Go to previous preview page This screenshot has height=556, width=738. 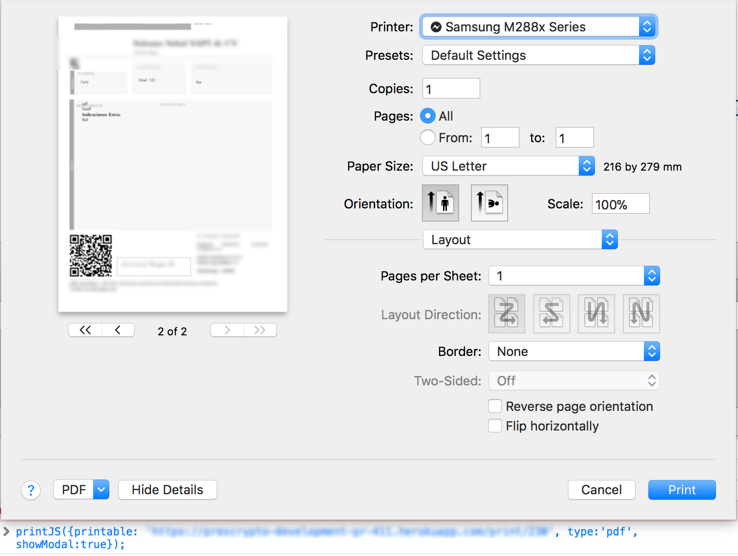118,330
